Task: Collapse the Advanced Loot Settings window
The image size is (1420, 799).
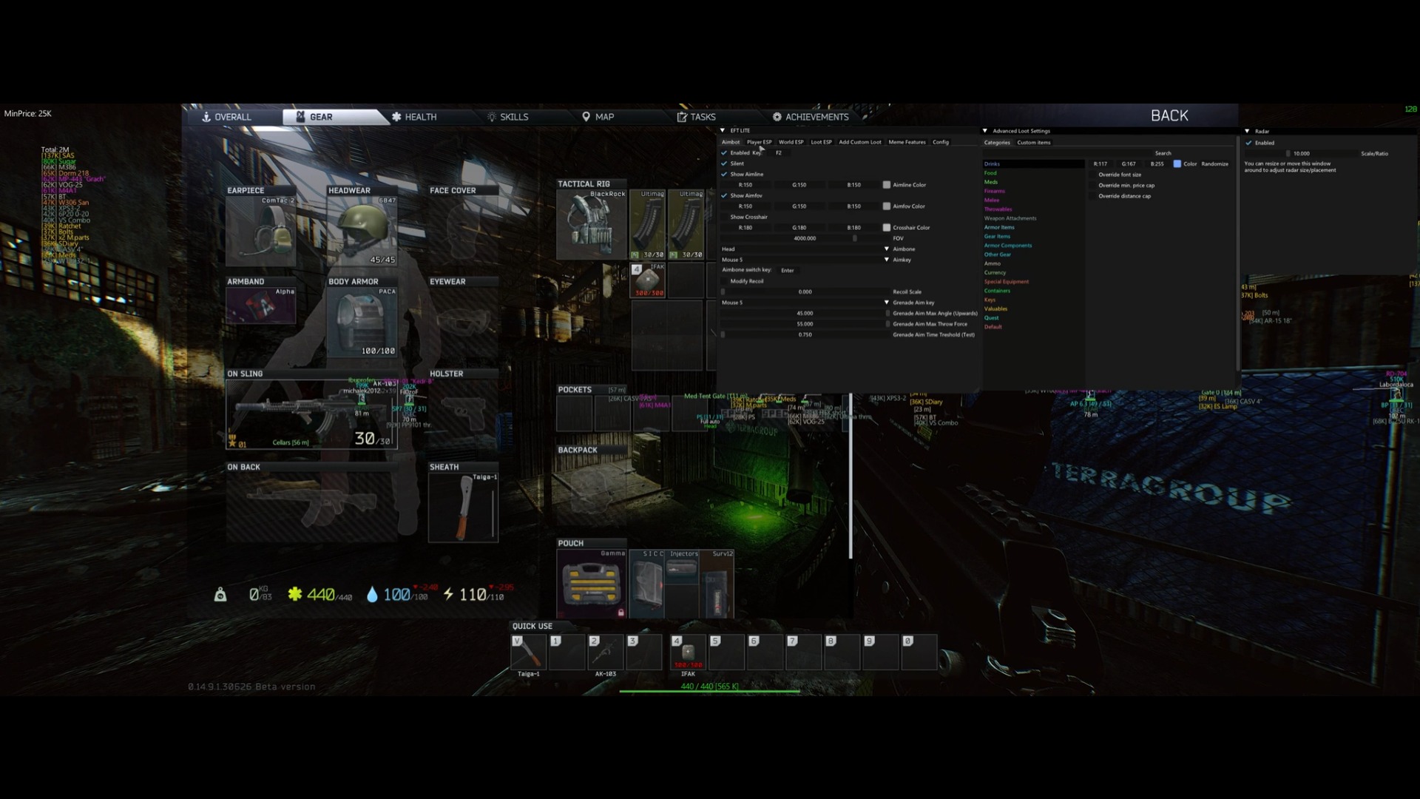Action: [985, 131]
